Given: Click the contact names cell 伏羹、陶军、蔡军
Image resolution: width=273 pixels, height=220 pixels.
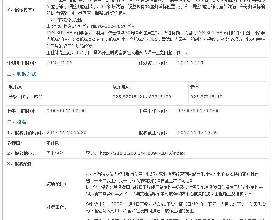Looking at the screenshot, I should coord(26,97).
